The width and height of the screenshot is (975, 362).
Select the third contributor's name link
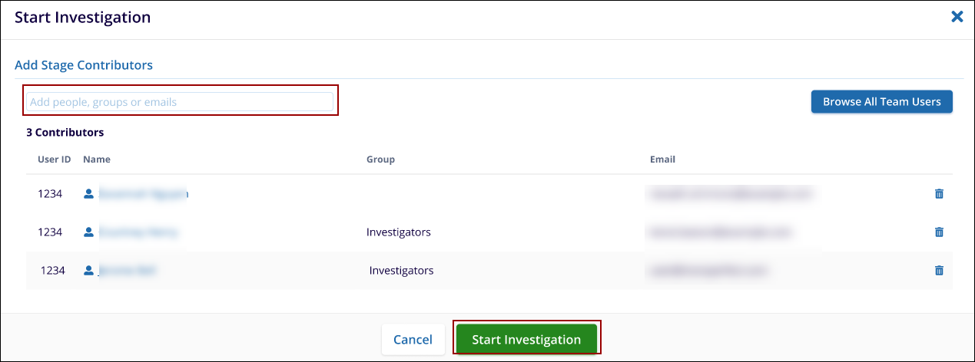[x=128, y=270]
